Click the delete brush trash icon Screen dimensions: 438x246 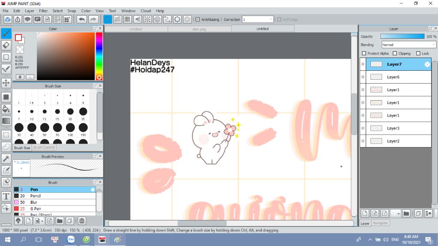click(82, 221)
